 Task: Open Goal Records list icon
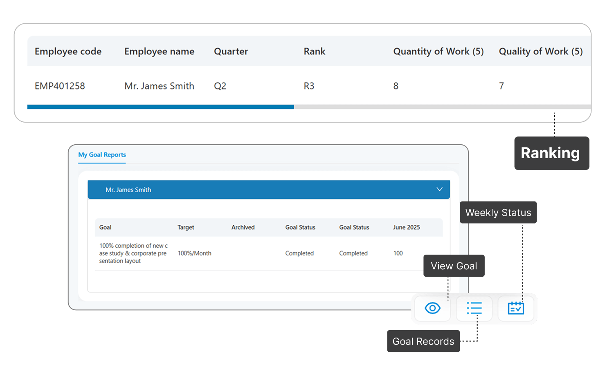pyautogui.click(x=474, y=308)
